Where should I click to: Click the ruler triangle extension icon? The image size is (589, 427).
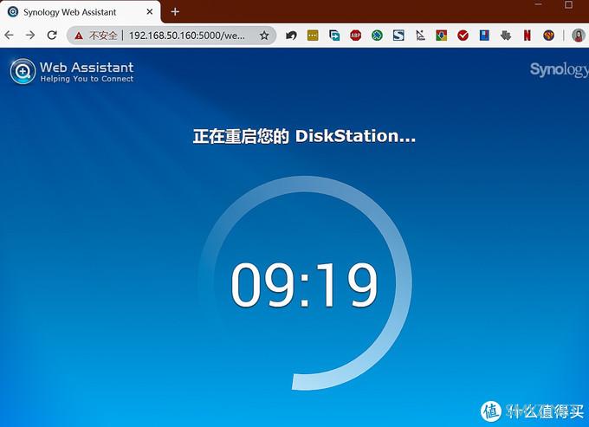tap(420, 36)
